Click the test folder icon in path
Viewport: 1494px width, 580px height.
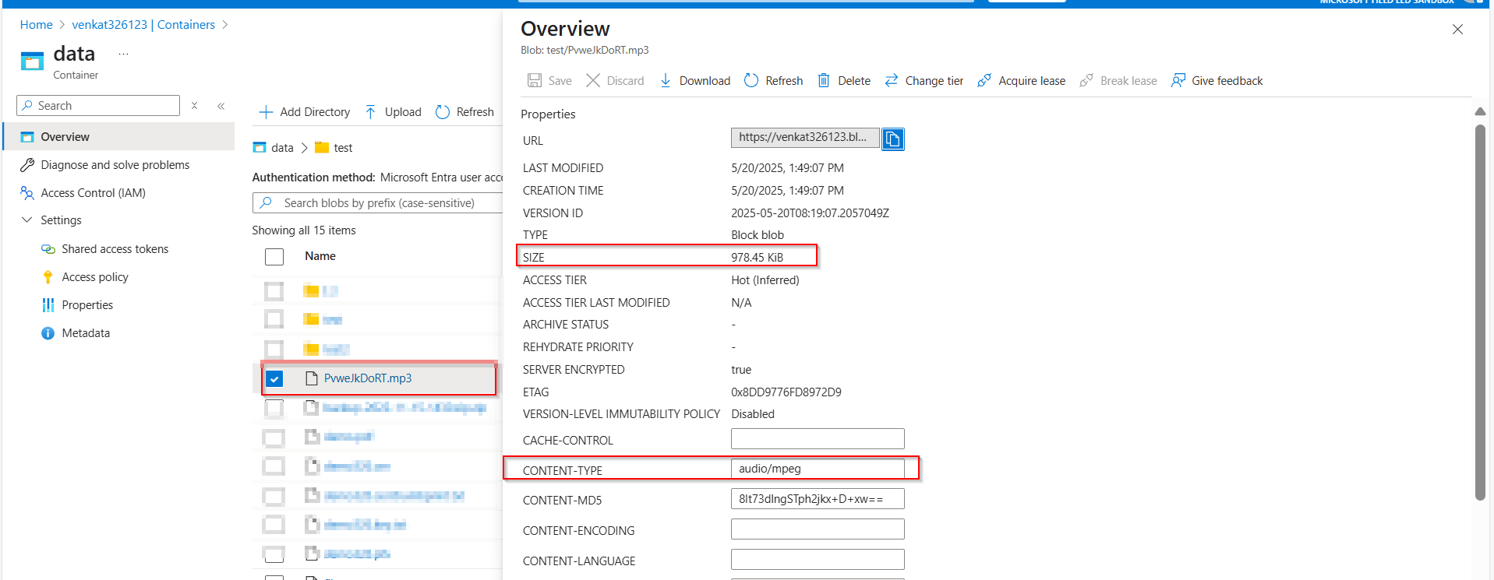[321, 147]
